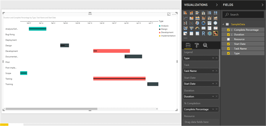The image size is (266, 126).
Task: Remove Type from the Legend well
Action: coord(216,58)
